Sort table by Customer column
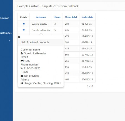 [41, 17]
